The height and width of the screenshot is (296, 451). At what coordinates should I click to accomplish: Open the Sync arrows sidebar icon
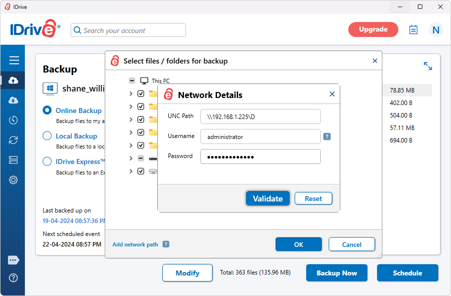[x=14, y=140]
